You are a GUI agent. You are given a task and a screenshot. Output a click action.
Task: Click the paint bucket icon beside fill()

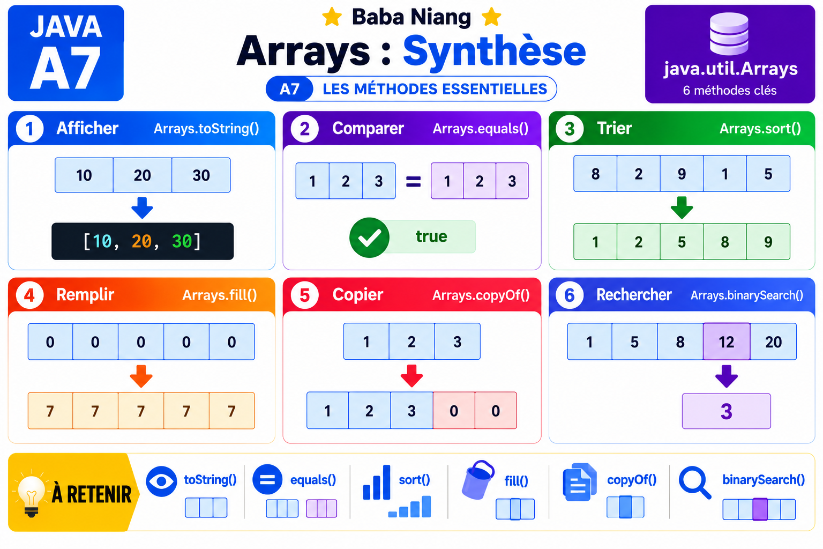[477, 479]
